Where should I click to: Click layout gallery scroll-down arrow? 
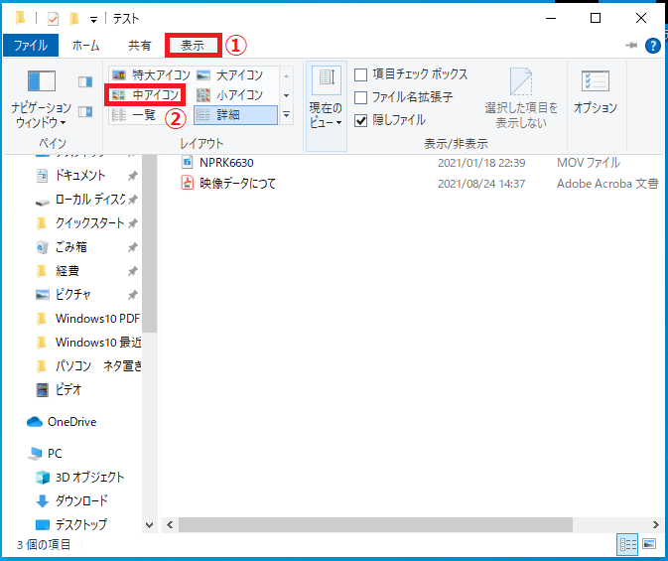point(287,95)
